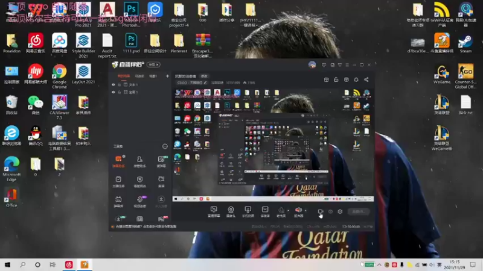Toggle the preview eye icon next to settings gear
Viewport: 483px width, 271px height.
tap(330, 211)
